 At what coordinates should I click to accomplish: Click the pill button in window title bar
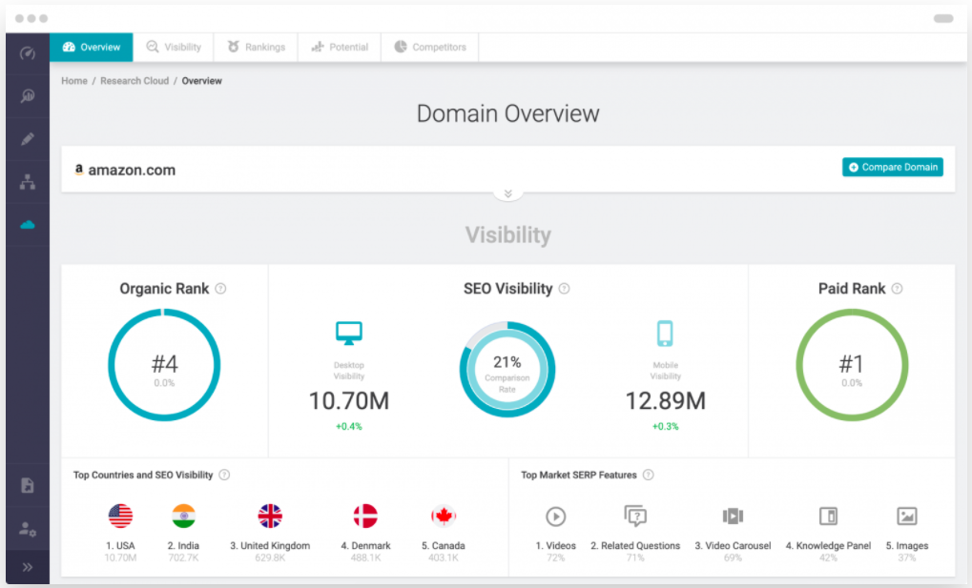pyautogui.click(x=943, y=19)
